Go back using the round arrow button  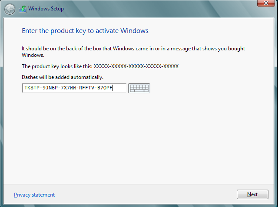(x=10, y=9)
